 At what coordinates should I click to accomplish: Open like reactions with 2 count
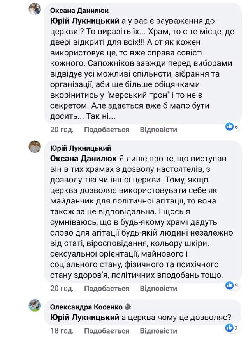[x=232, y=328]
